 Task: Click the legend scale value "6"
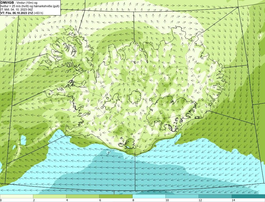pyautogui.click(x=100, y=200)
